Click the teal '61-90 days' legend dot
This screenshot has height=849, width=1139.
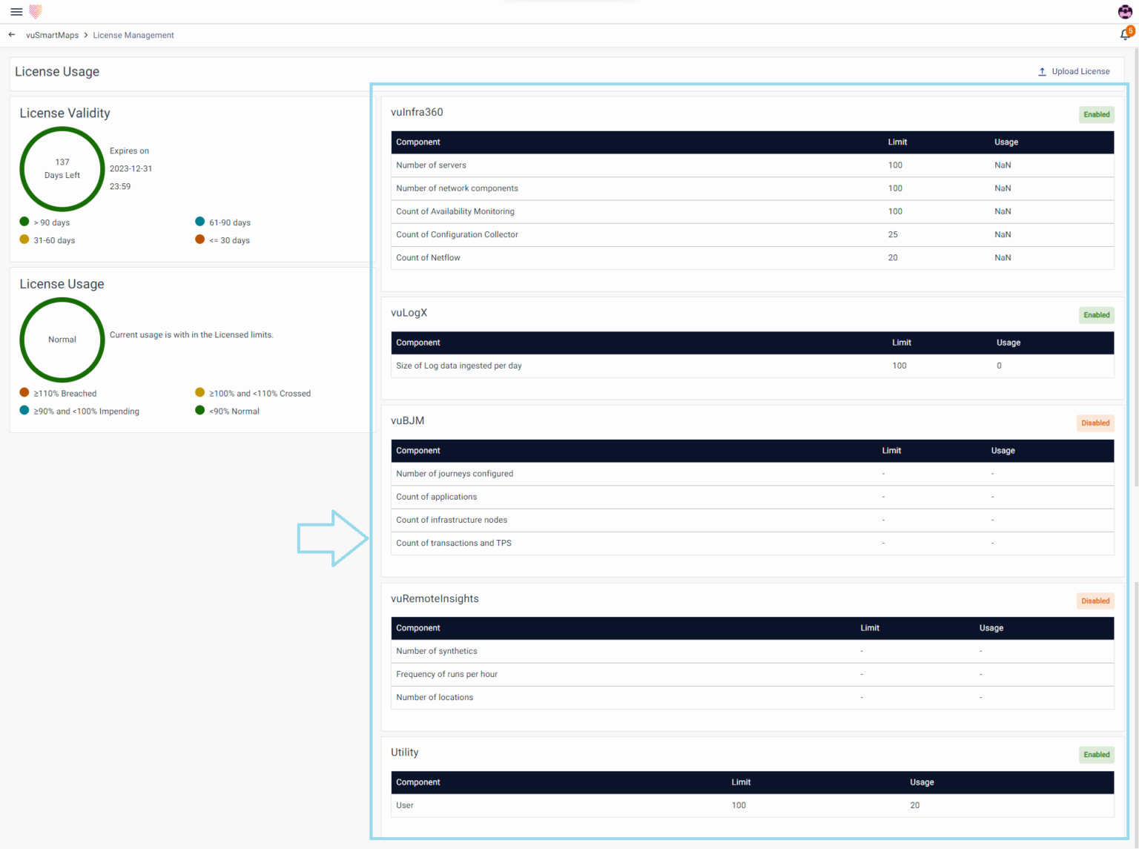[x=199, y=222]
